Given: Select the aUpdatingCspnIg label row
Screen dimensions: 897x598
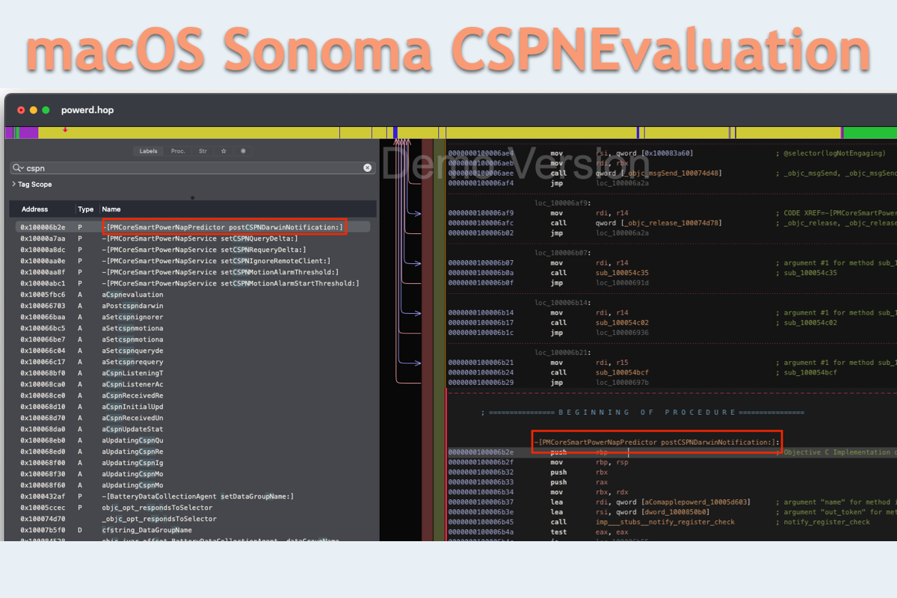Looking at the screenshot, I should (193, 463).
